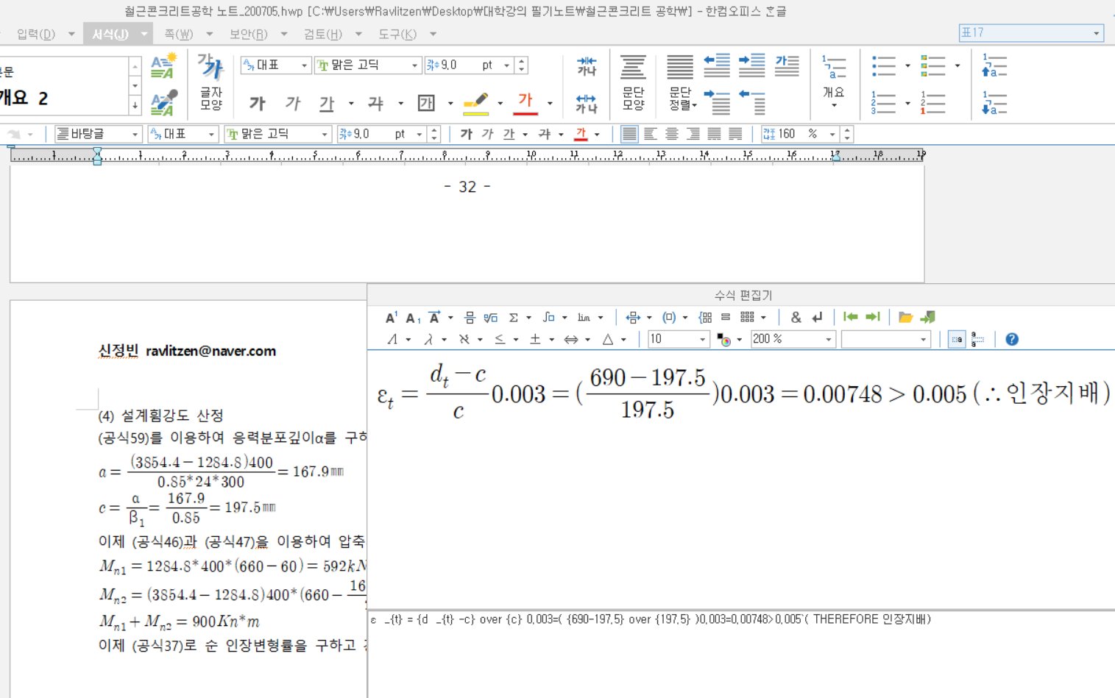The image size is (1115, 698).
Task: Lower outline level by one
Action: pyautogui.click(x=994, y=103)
